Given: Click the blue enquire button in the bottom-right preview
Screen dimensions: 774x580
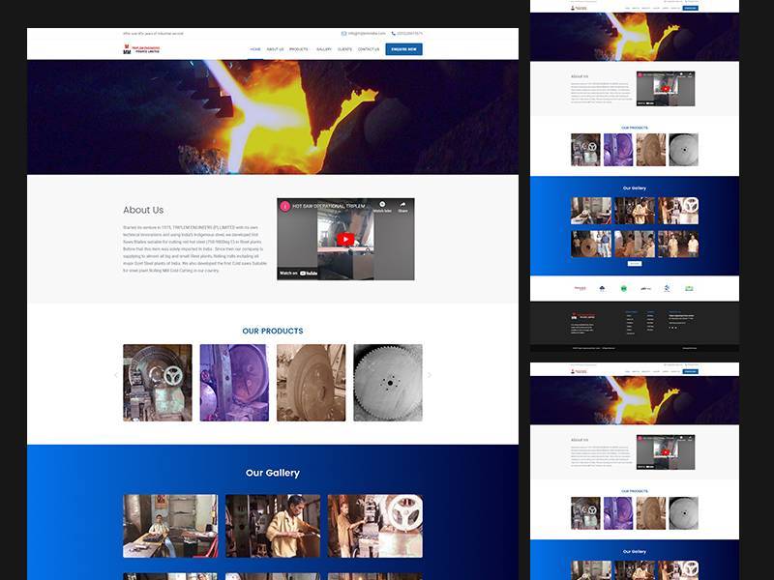Looking at the screenshot, I should (x=690, y=372).
